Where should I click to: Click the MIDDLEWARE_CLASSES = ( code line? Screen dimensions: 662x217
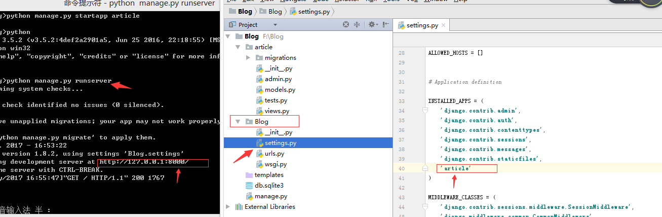[462, 197]
